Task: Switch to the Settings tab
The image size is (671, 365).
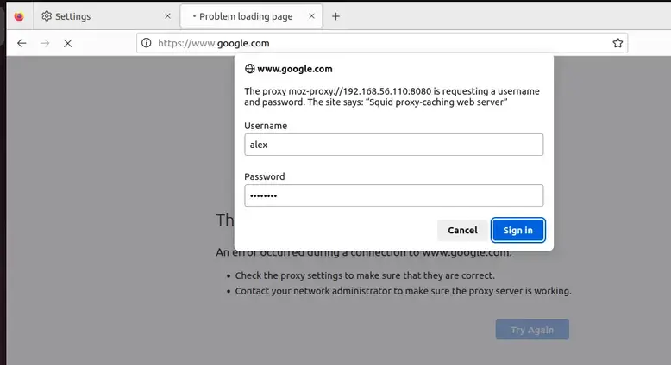Action: tap(107, 16)
